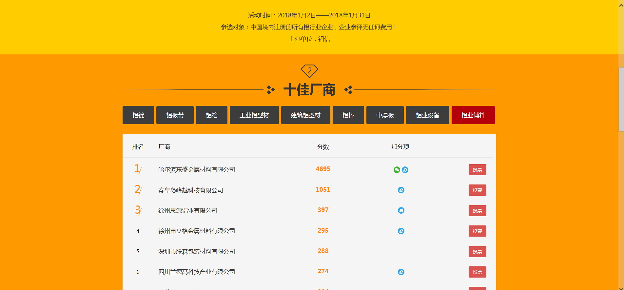The image size is (624, 290).
Task: Click the browser bonus icon for 秦皇岛峰越科技
Action: (x=401, y=190)
